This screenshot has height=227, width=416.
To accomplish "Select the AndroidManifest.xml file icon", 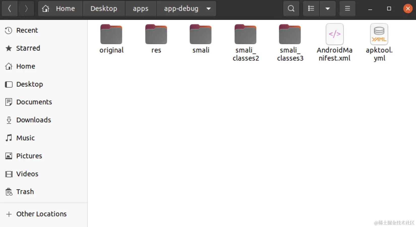I will click(x=335, y=34).
